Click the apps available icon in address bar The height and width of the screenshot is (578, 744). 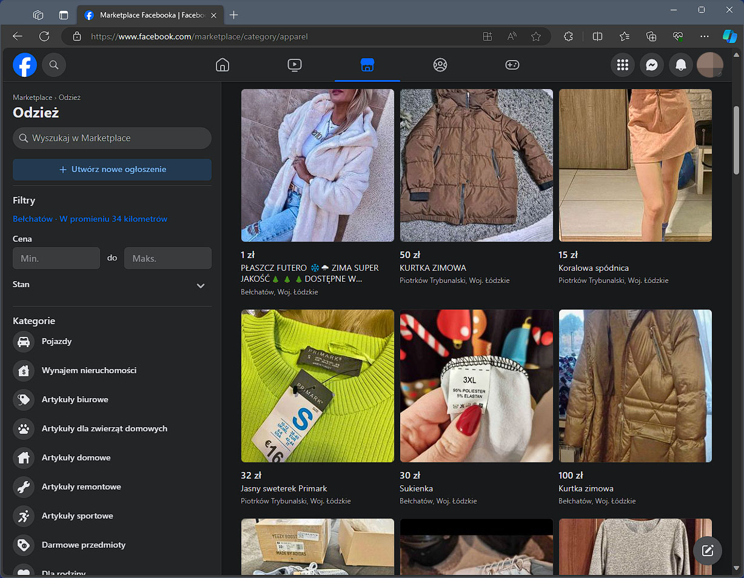click(488, 36)
